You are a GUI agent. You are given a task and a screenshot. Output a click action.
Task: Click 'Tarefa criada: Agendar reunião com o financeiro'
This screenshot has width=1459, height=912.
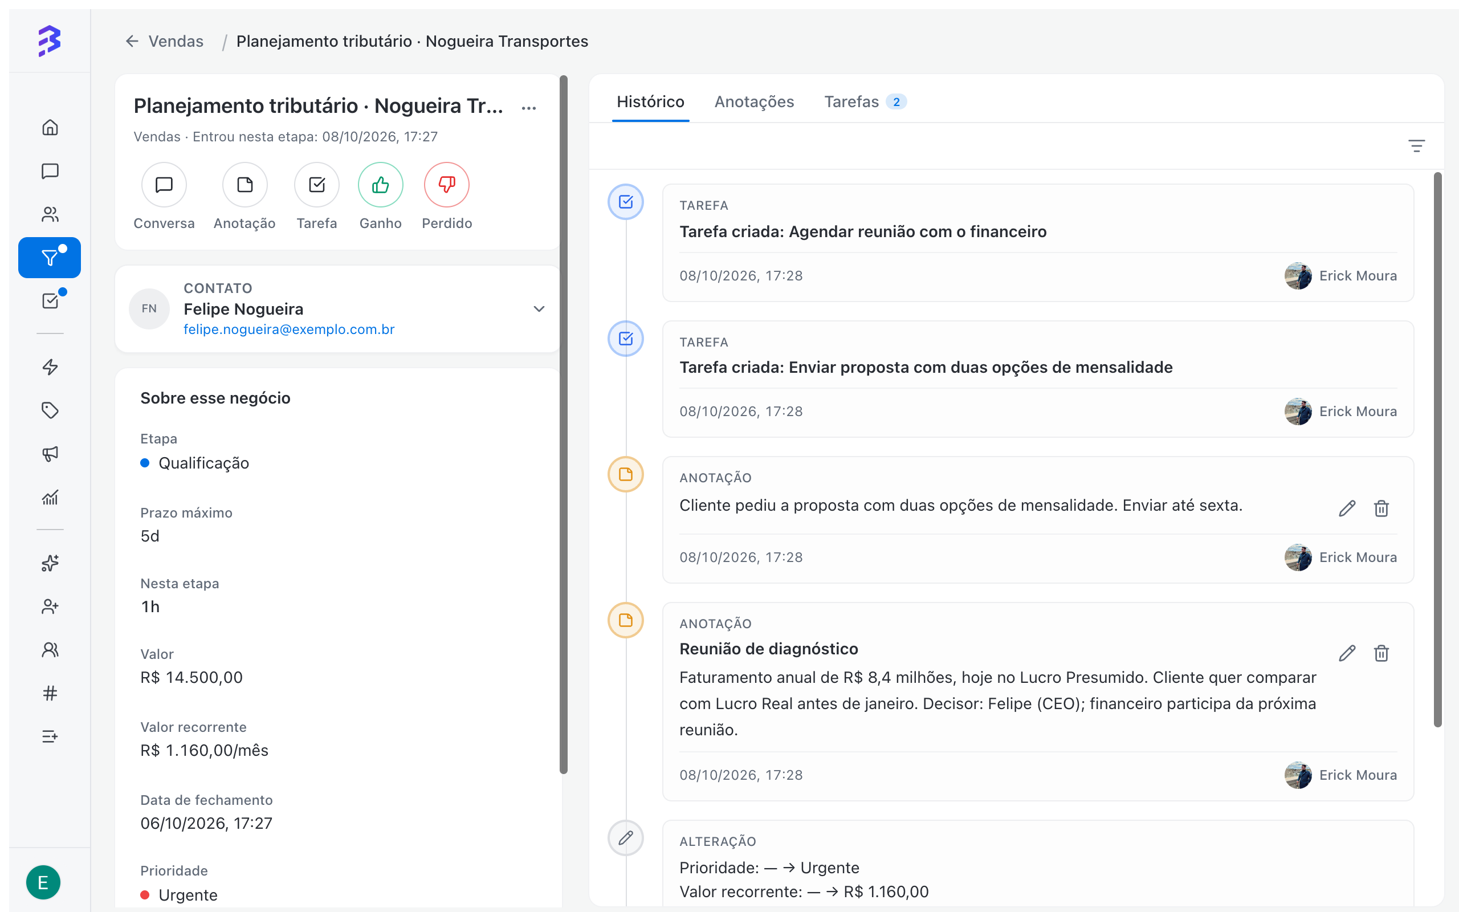(863, 231)
